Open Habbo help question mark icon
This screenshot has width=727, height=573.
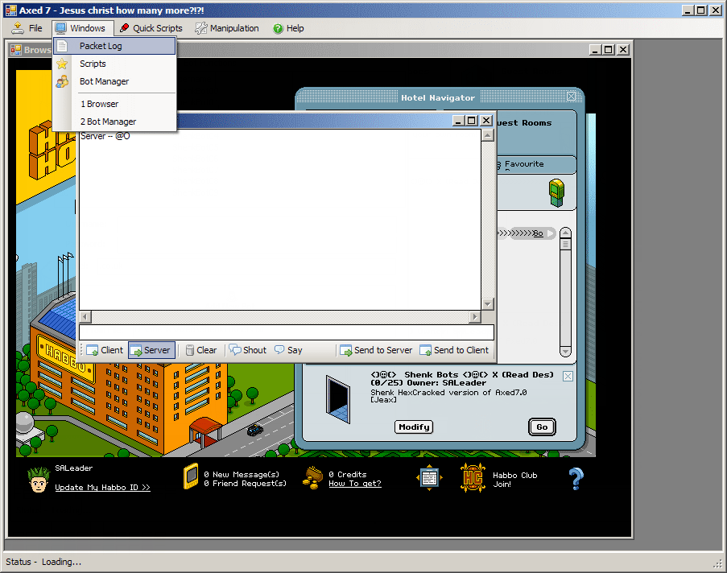576,478
